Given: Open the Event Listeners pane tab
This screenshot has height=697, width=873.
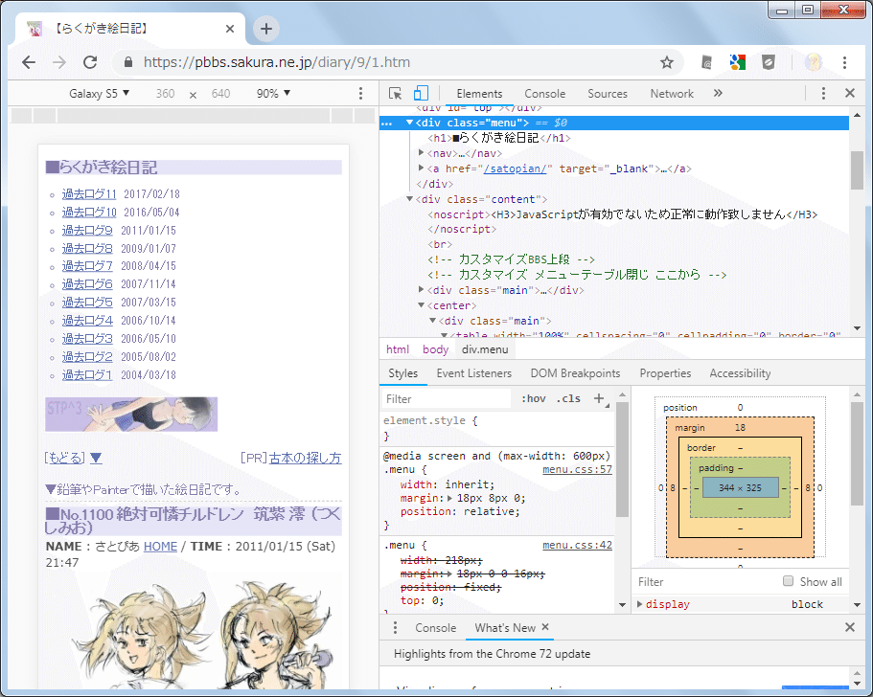Looking at the screenshot, I should tap(473, 373).
